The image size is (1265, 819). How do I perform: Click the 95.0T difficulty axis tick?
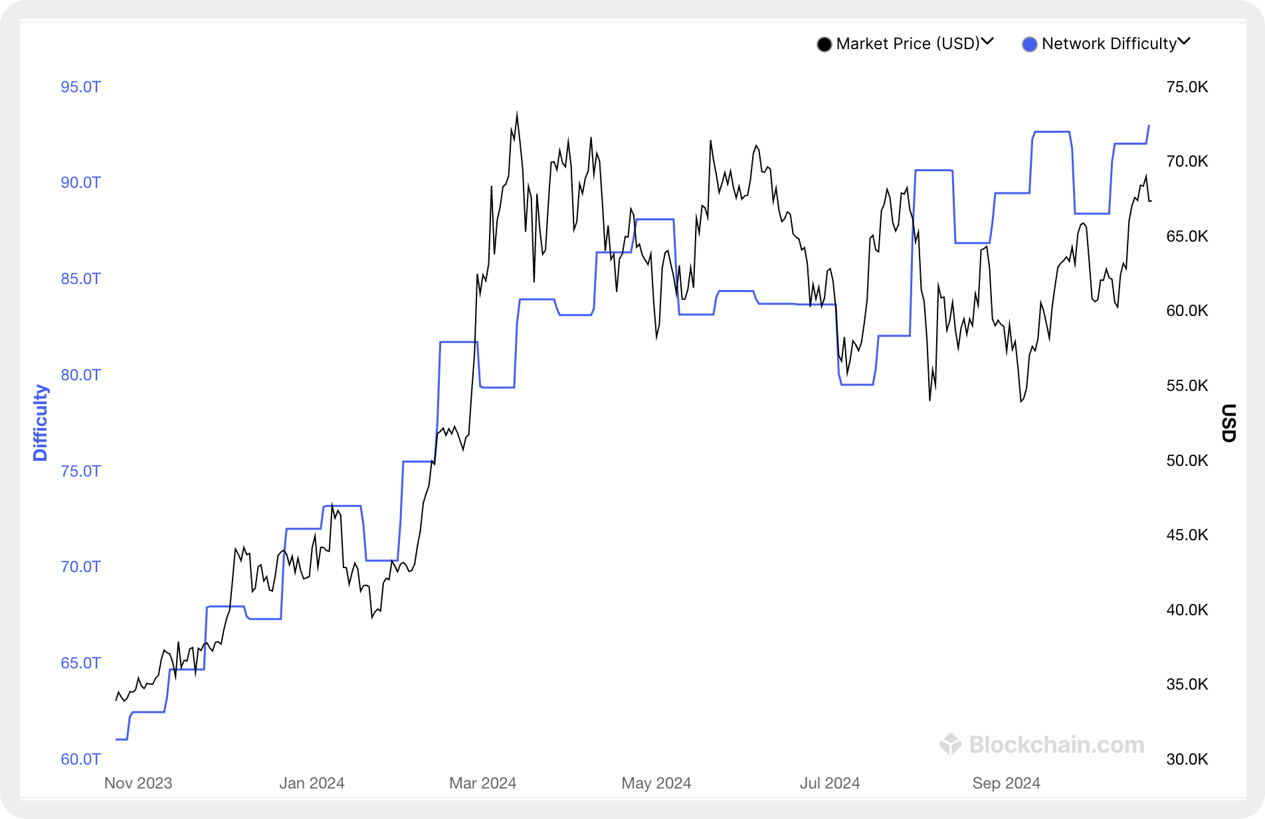(x=80, y=87)
